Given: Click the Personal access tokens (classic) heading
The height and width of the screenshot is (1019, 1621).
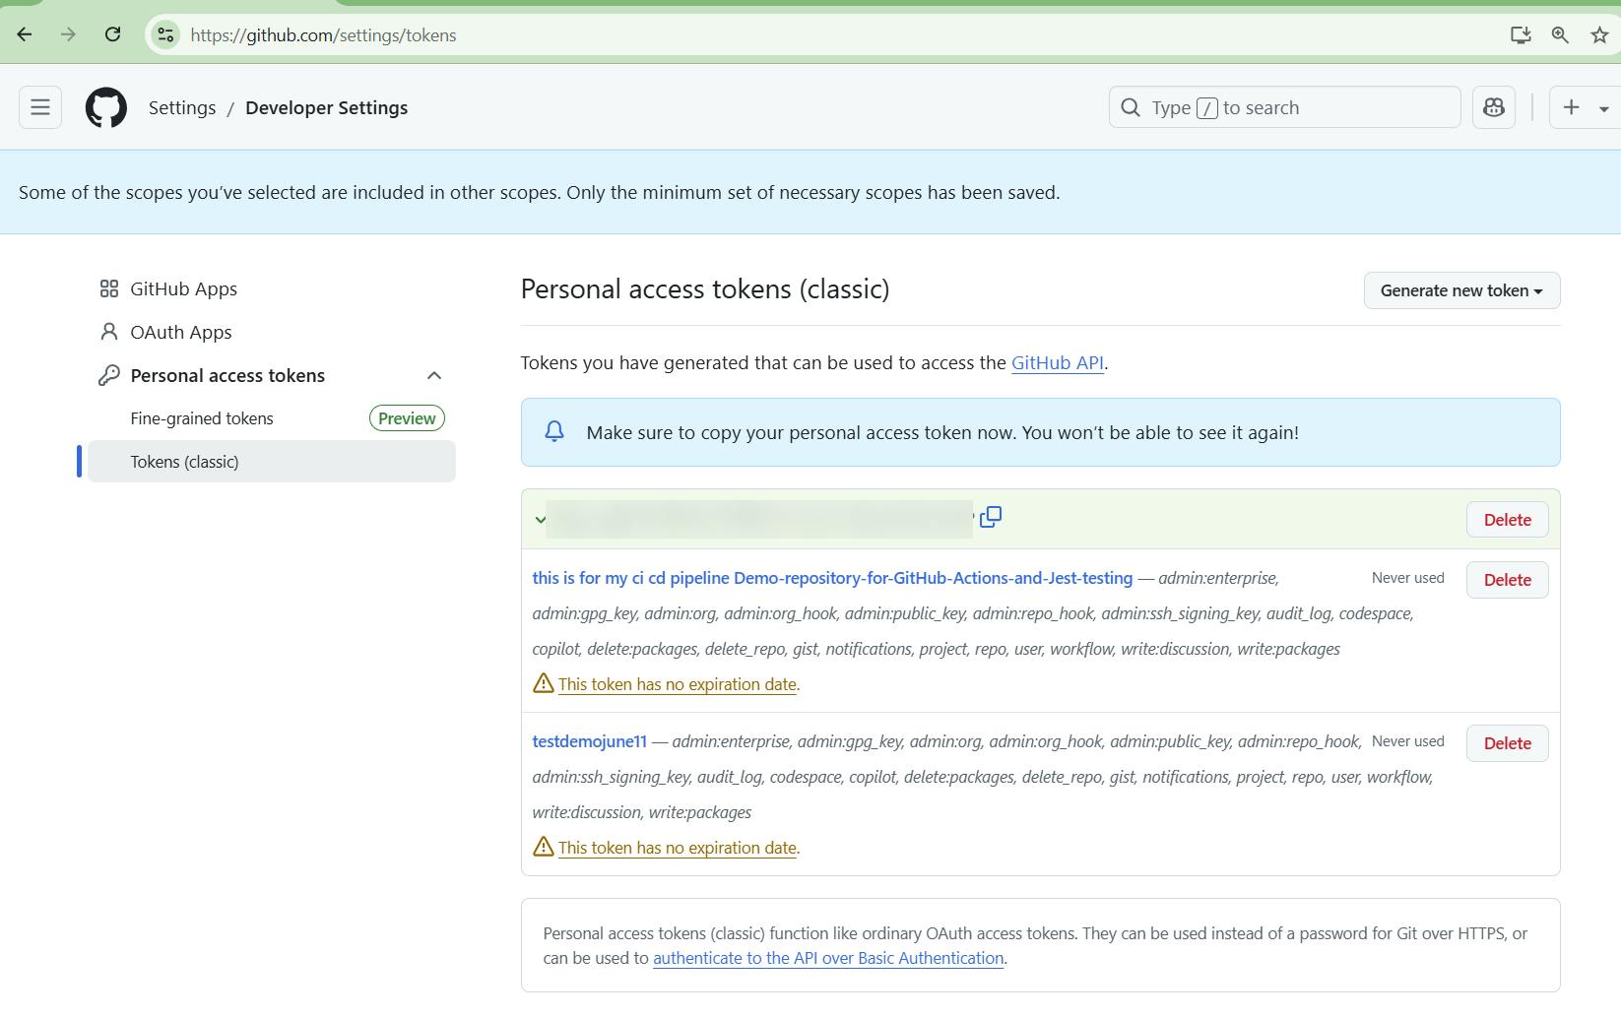Looking at the screenshot, I should click(x=705, y=288).
